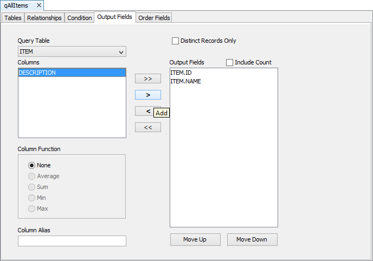Screen dimensions: 373x261
Task: Switch to the Order Fields tab
Action: tap(154, 18)
